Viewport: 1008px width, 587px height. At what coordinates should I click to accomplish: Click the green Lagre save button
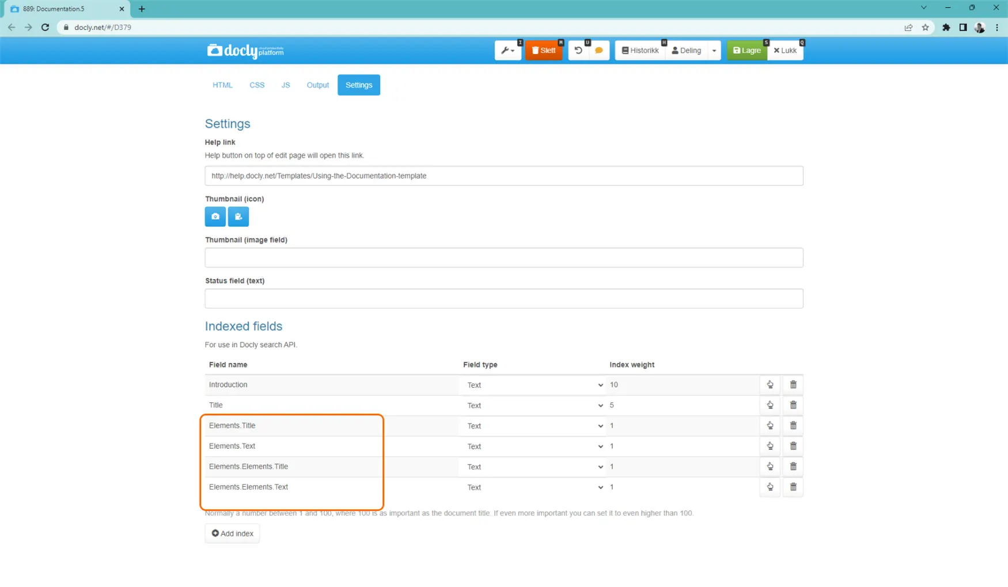pyautogui.click(x=747, y=51)
